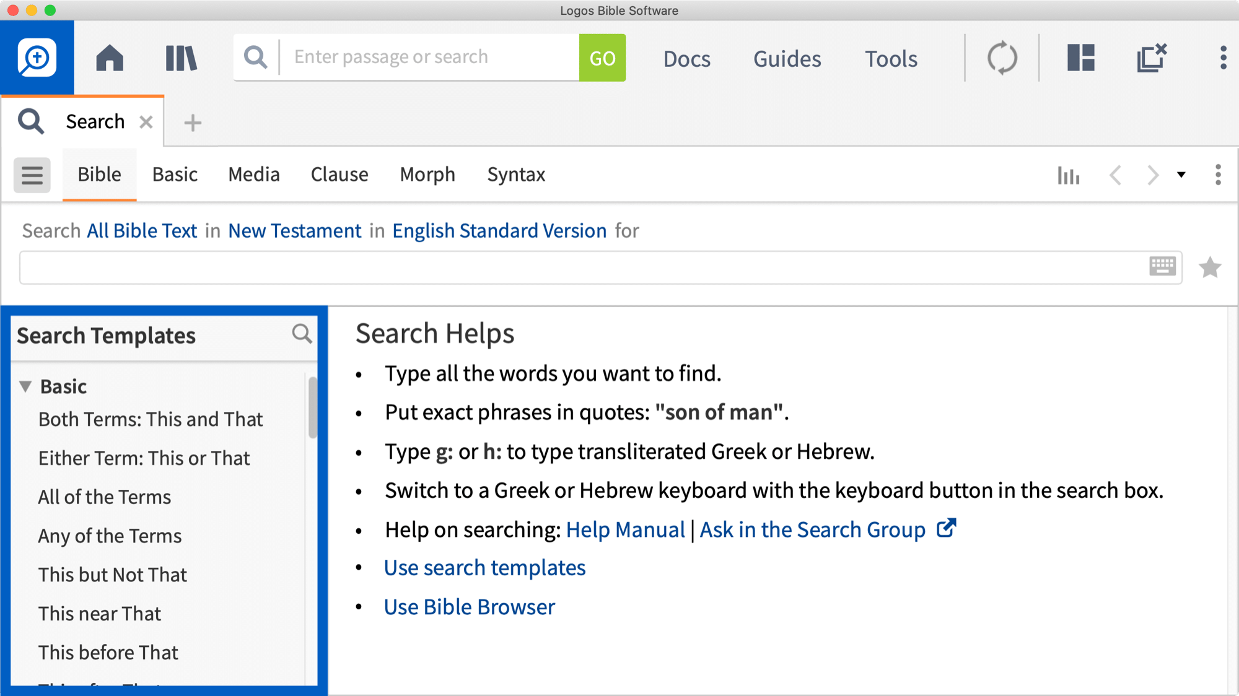Click the green GO button
Viewport: 1239px width, 696px height.
pos(602,58)
